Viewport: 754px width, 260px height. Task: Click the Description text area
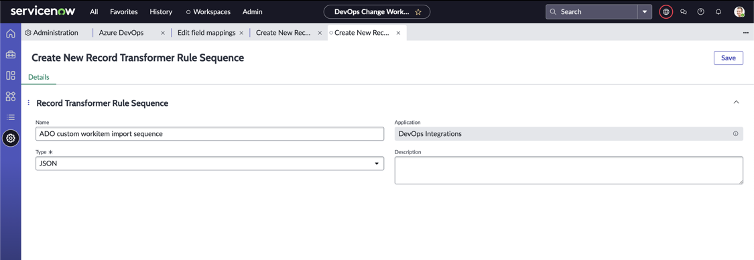[x=568, y=170]
